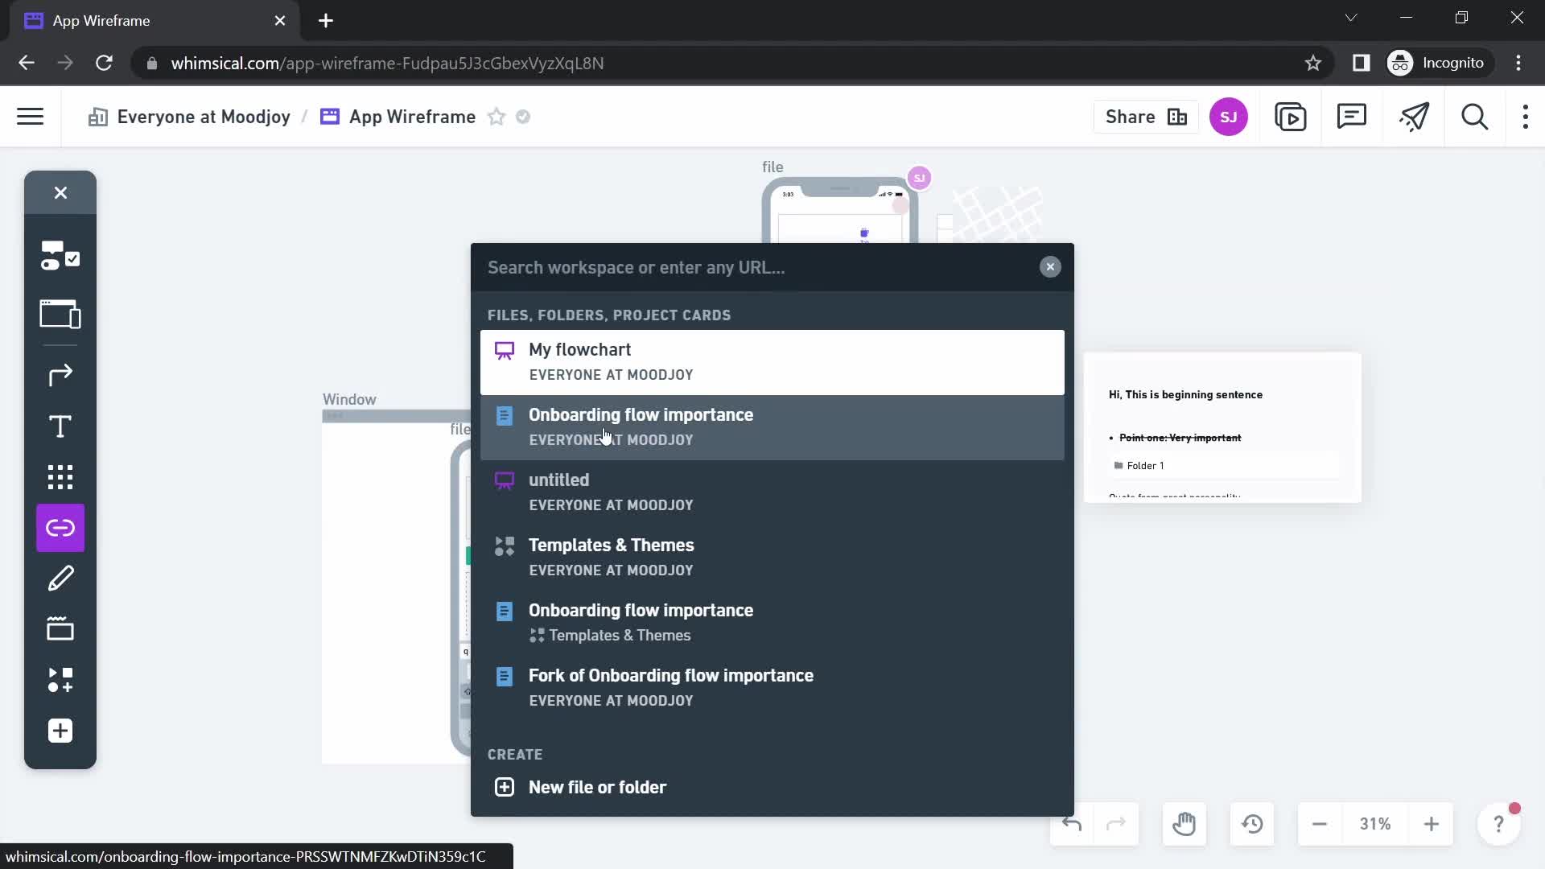Screen dimensions: 1545x869
Task: Start presentation mode icon
Action: click(x=1291, y=117)
